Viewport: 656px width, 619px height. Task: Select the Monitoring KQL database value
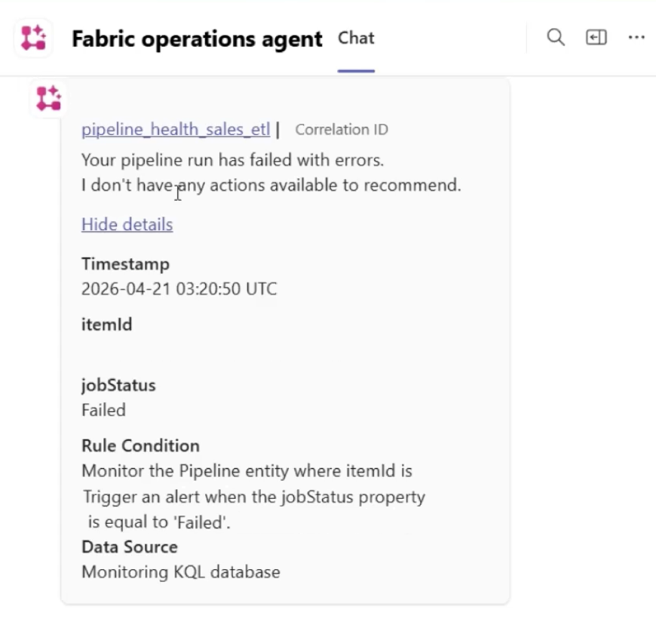pos(181,572)
